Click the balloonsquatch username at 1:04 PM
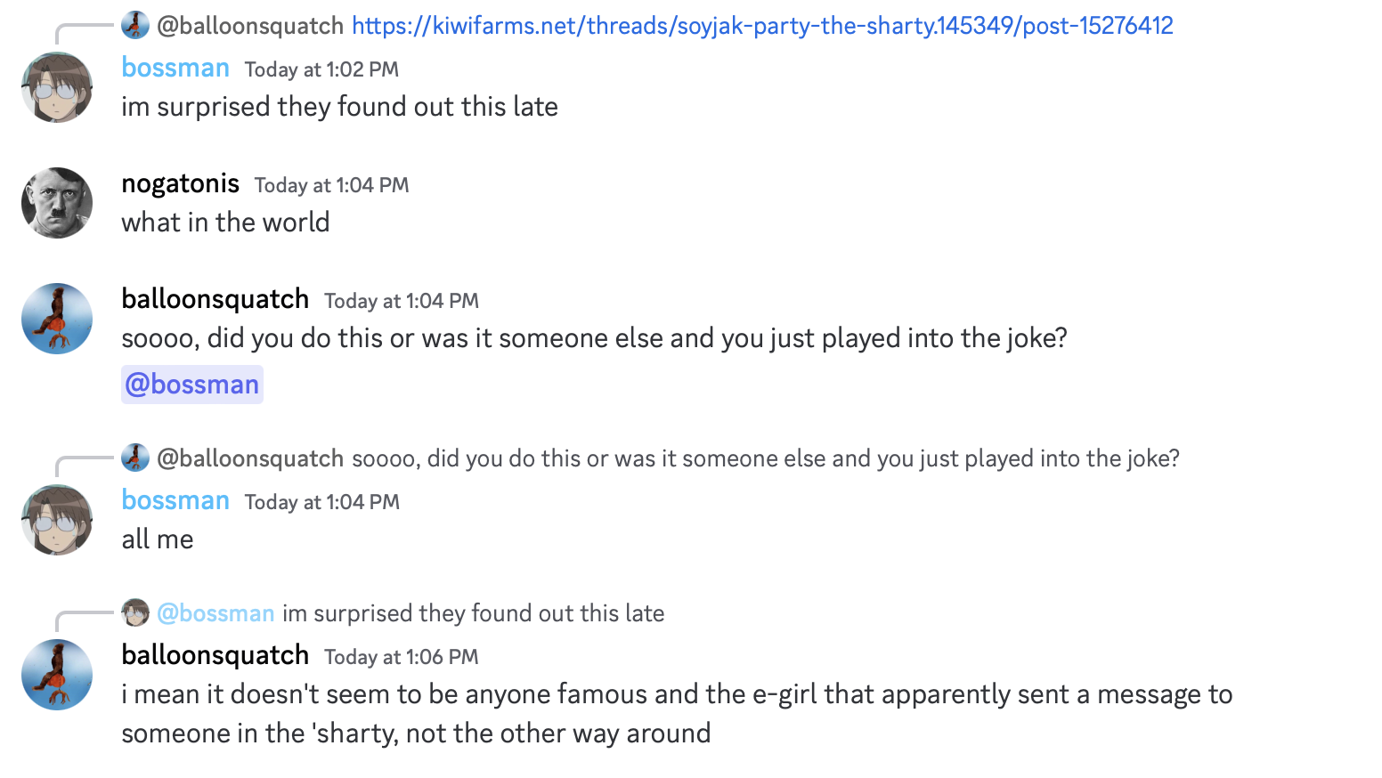The image size is (1382, 778). point(215,299)
